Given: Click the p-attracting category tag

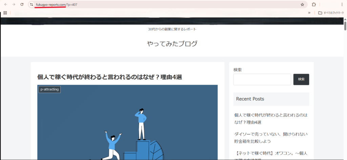Looking at the screenshot, I should click(49, 89).
